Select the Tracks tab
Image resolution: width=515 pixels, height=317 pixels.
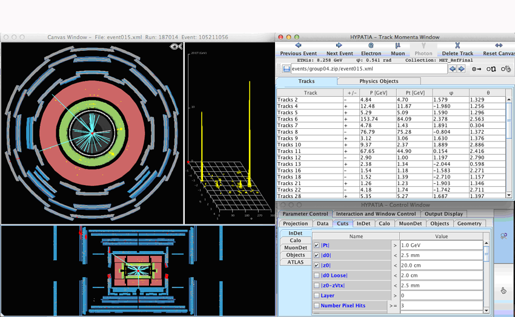(306, 81)
